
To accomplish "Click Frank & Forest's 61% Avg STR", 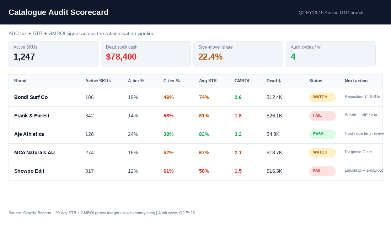I will 204,116.
